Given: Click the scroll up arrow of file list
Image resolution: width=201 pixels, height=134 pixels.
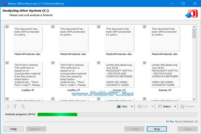Looking at the screenshot, I should [x=194, y=27].
